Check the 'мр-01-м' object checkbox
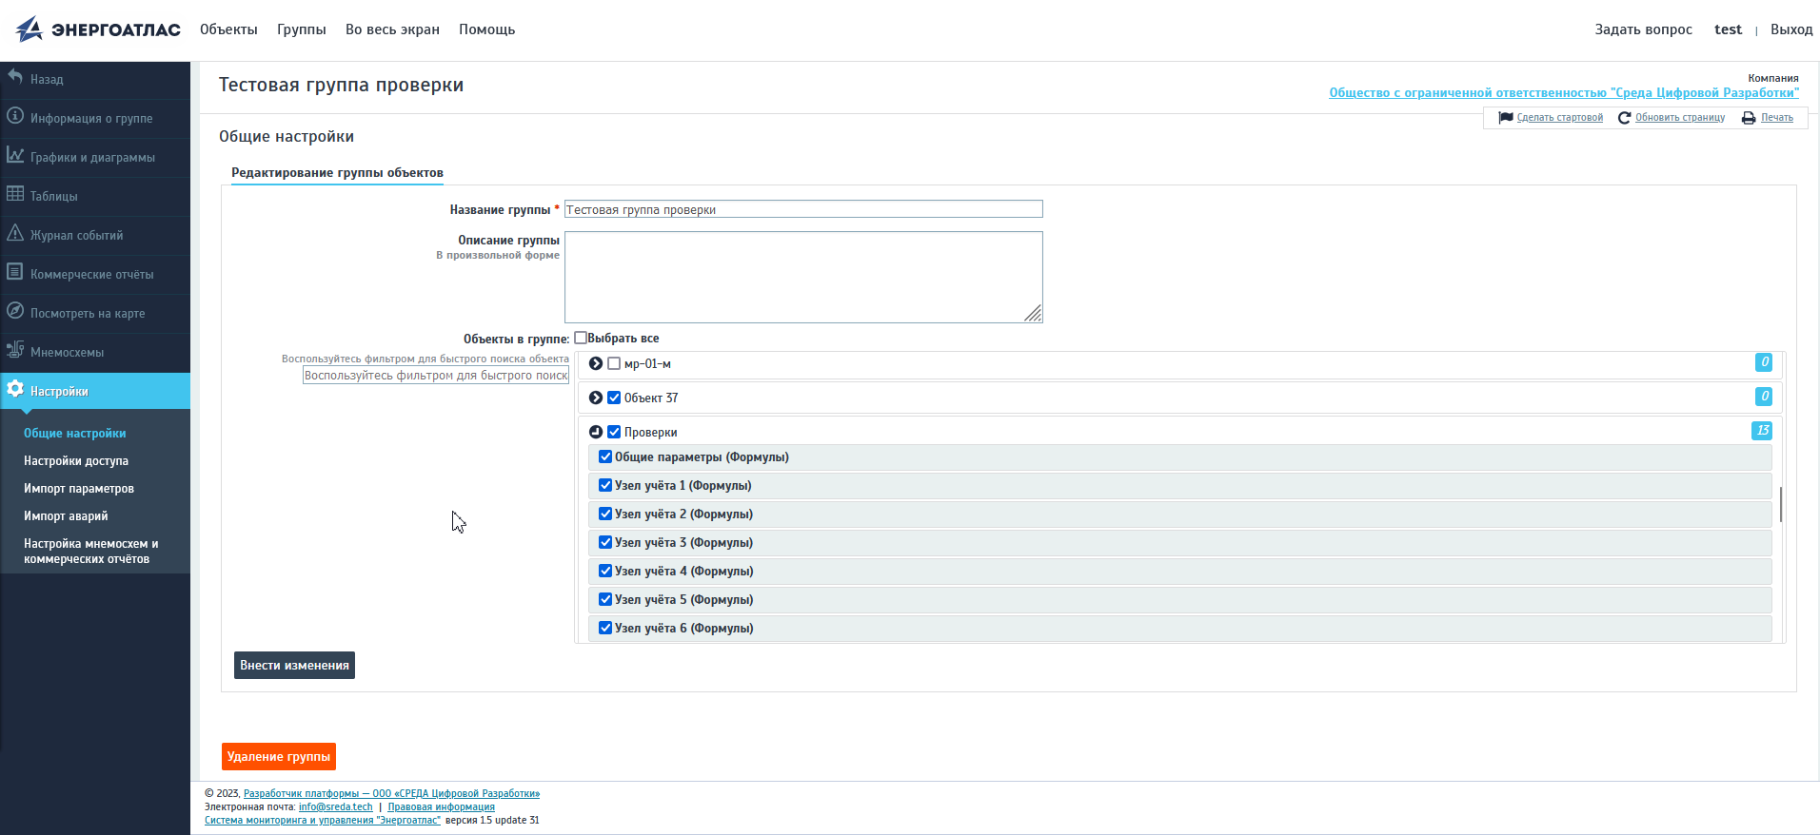Image resolution: width=1820 pixels, height=835 pixels. [x=614, y=363]
